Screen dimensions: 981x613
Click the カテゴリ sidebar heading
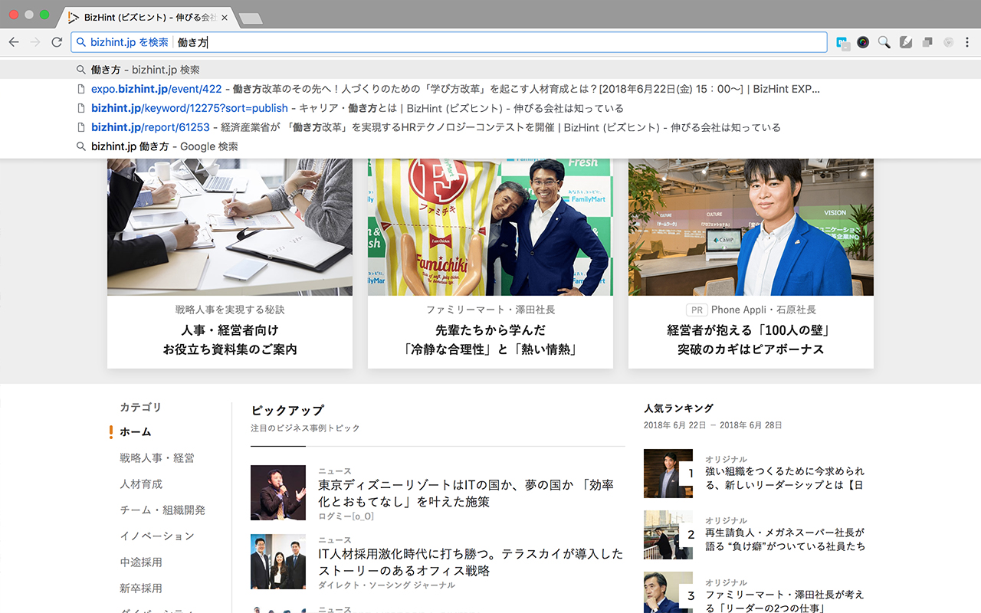pos(141,407)
